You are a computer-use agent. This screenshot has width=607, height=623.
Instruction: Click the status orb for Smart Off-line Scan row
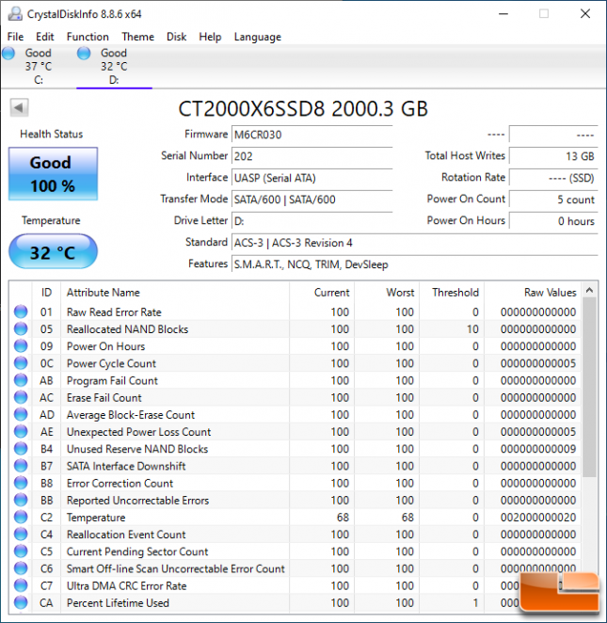[21, 568]
